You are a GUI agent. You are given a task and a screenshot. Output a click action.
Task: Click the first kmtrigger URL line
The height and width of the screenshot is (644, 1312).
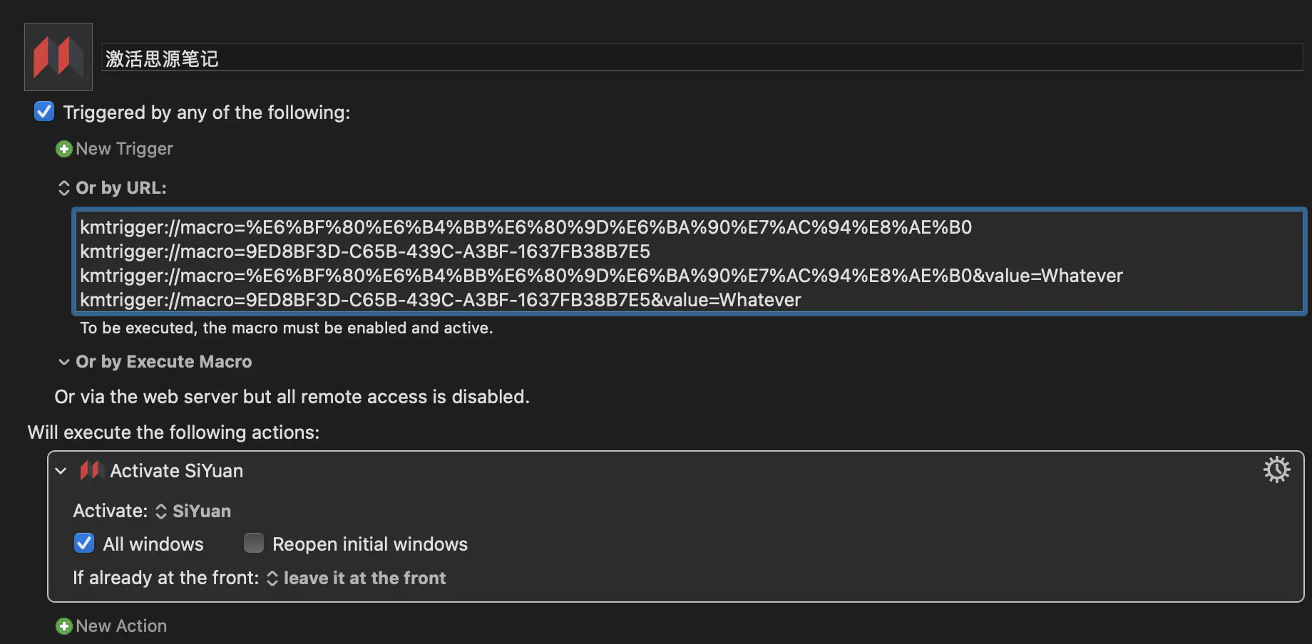coord(526,227)
